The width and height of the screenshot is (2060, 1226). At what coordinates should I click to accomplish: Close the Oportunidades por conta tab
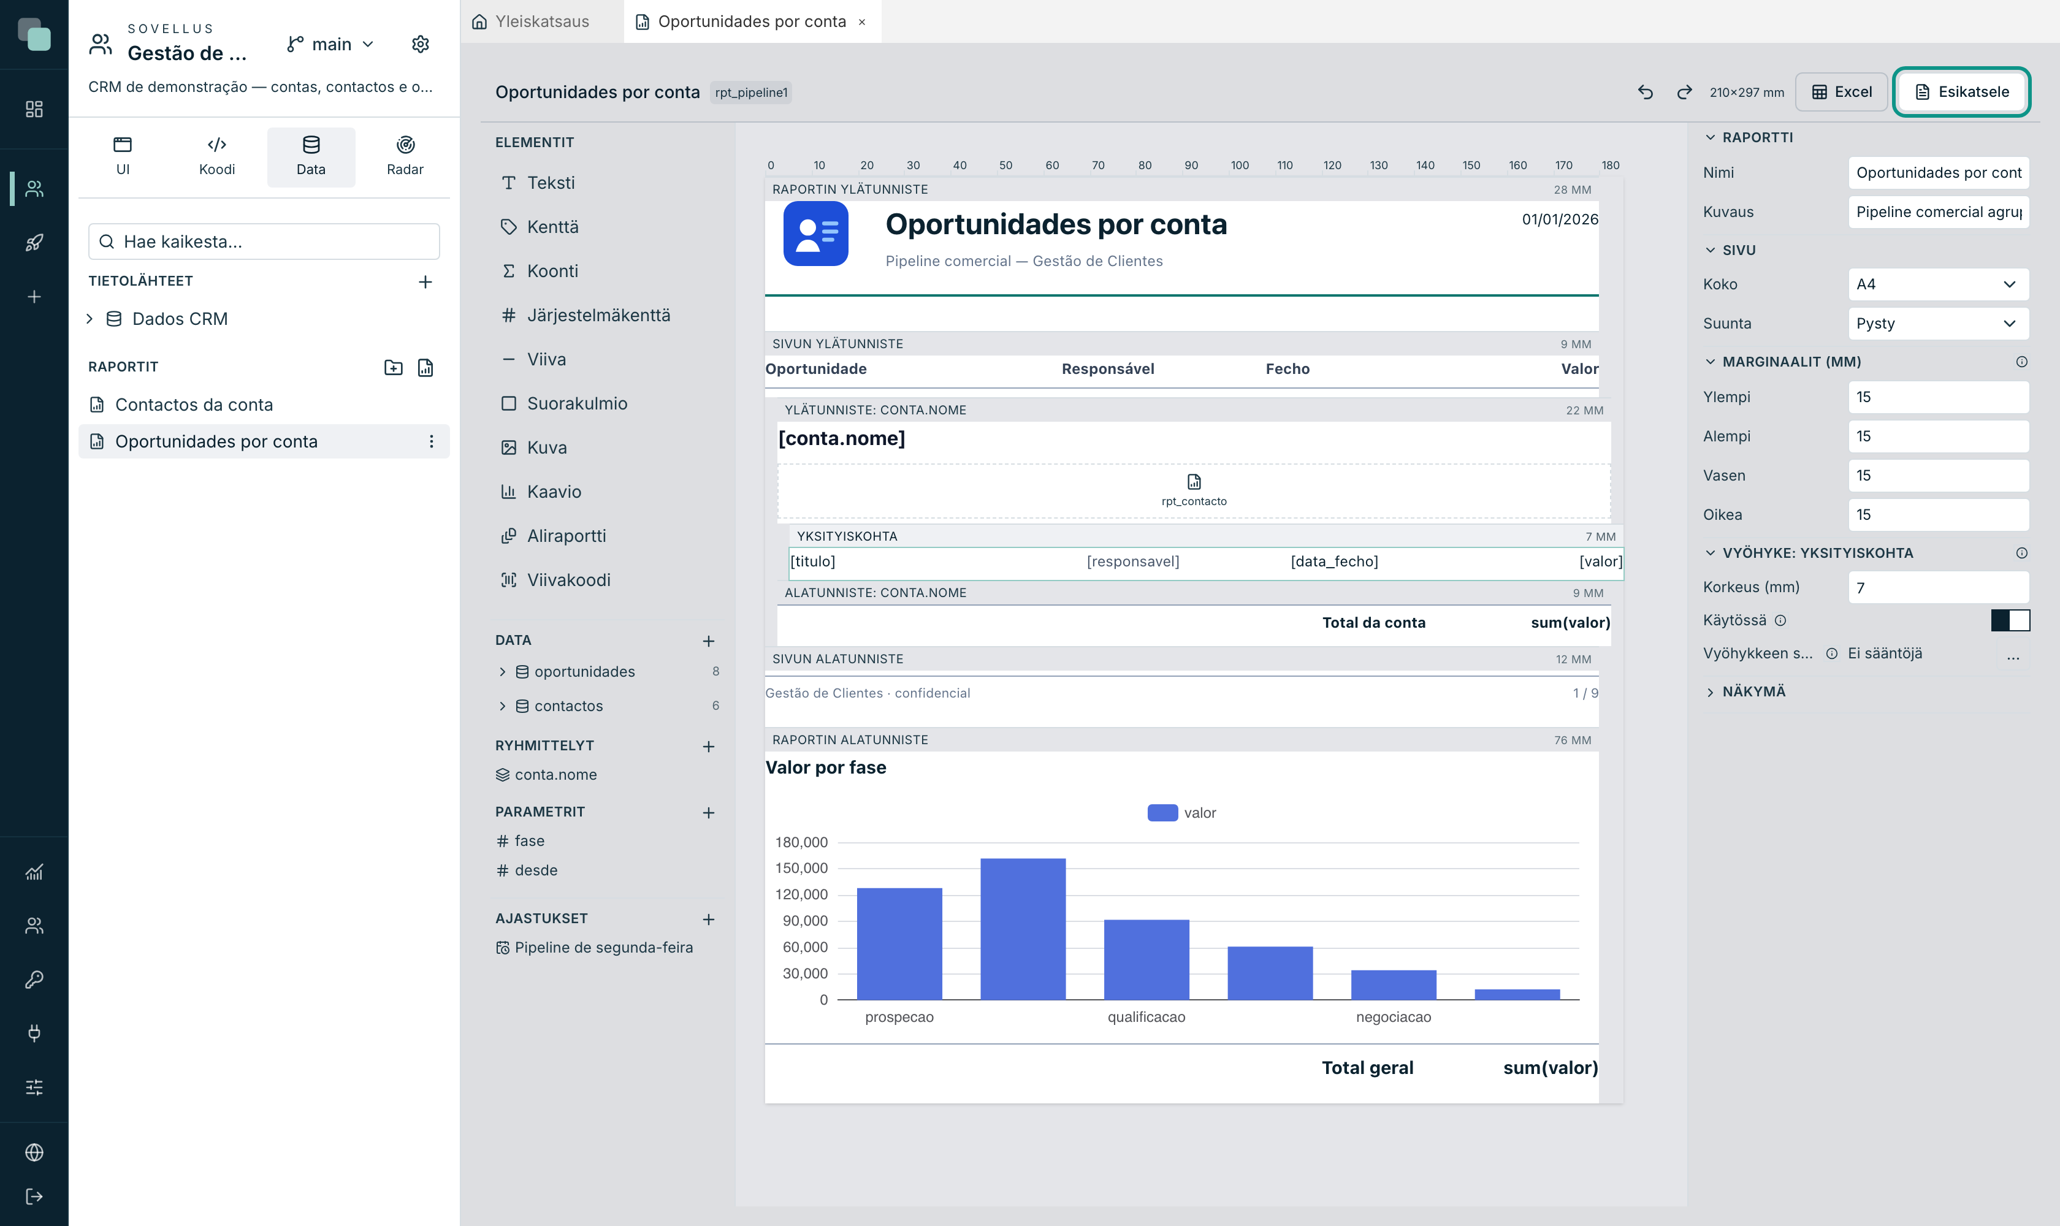(x=862, y=22)
